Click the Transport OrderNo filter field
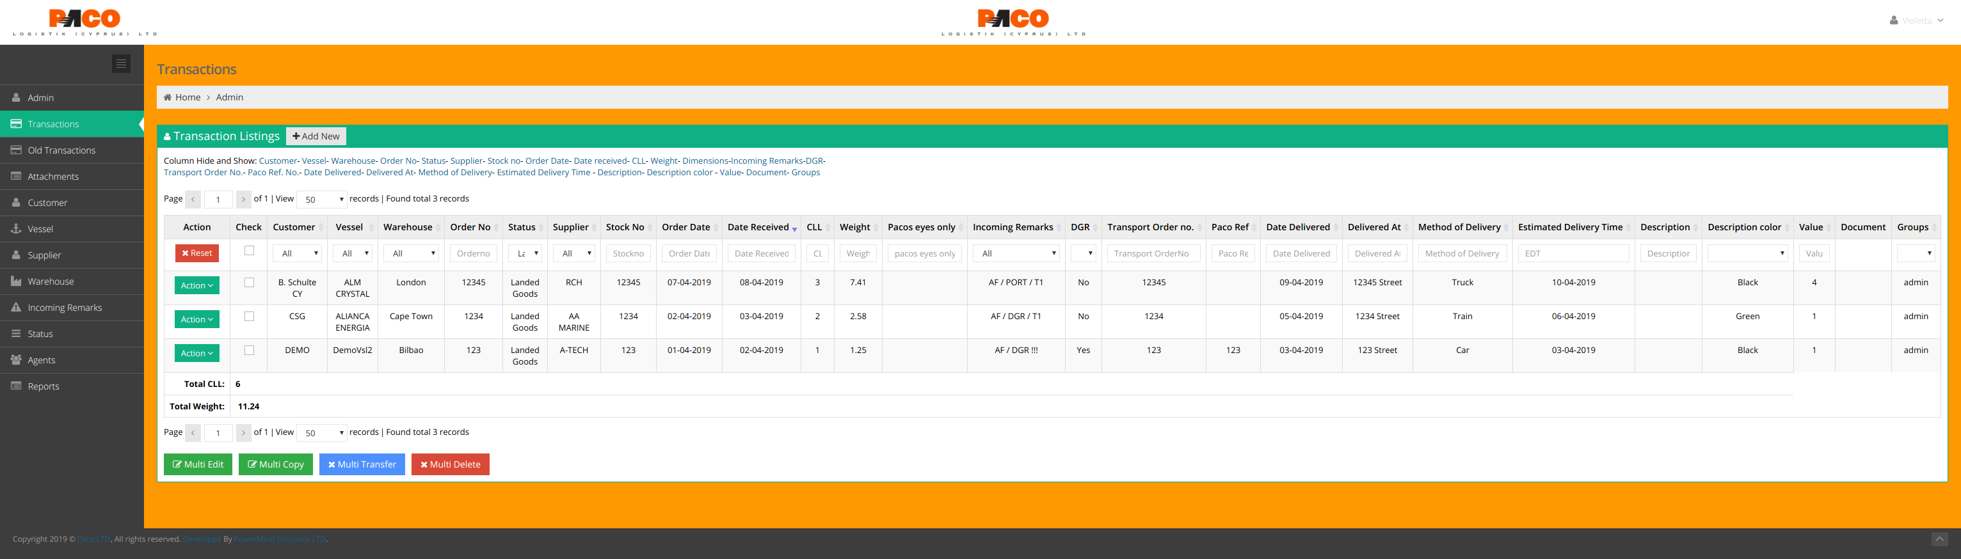Viewport: 1961px width, 559px height. pos(1153,253)
